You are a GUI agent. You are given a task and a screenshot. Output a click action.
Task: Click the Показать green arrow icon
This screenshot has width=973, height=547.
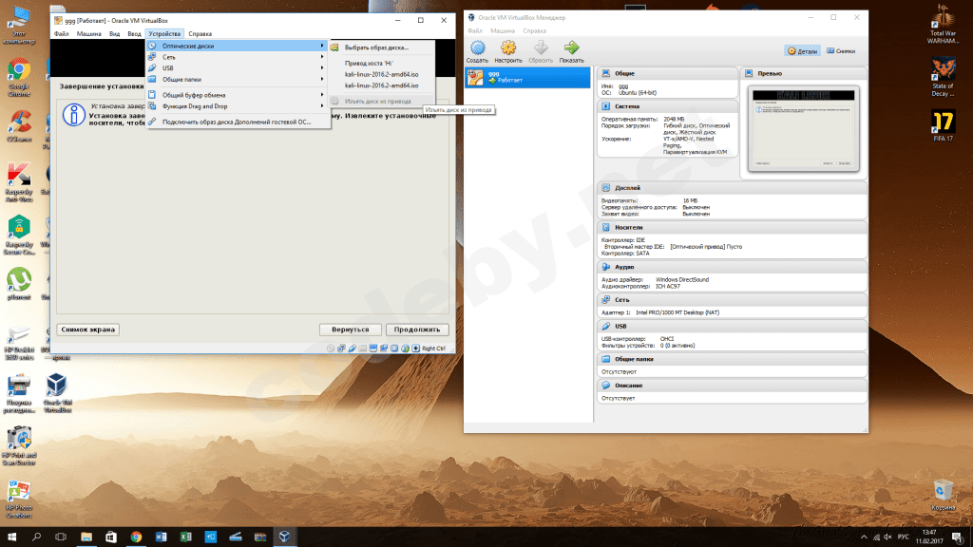tap(571, 49)
